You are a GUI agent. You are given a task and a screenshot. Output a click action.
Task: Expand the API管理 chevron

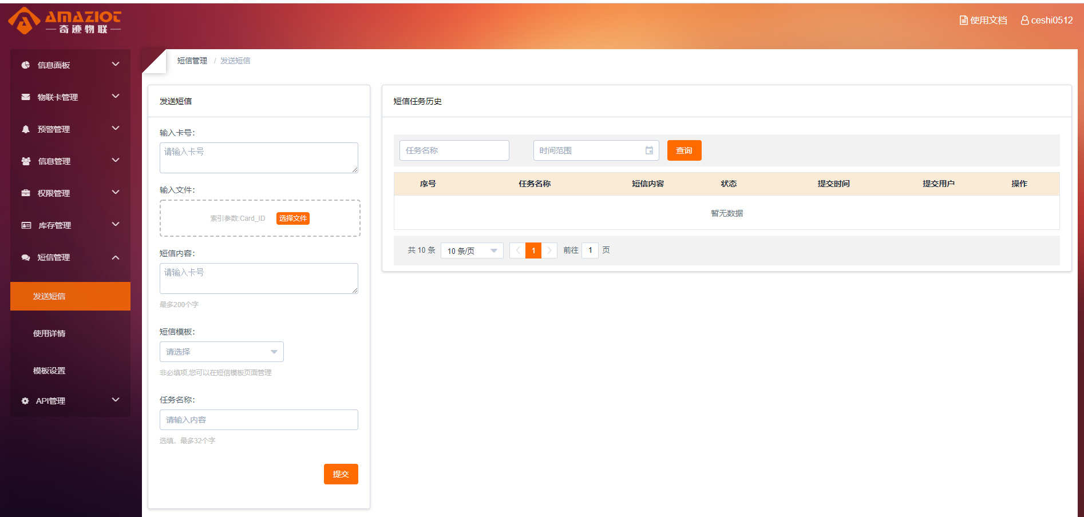coord(116,400)
